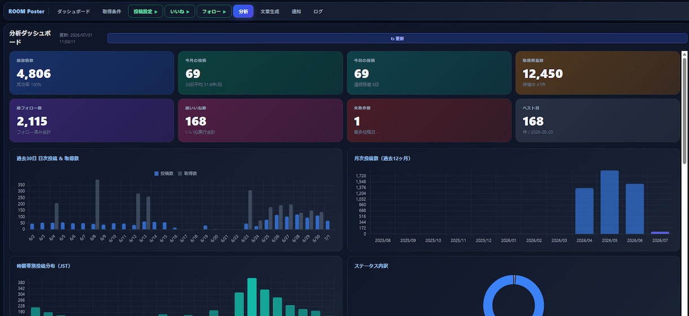Select the 総いいね数 card

tap(260, 120)
